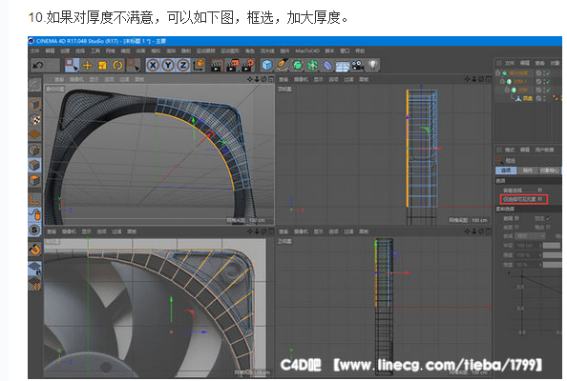Switch to Model mode cube icon

click(34, 105)
